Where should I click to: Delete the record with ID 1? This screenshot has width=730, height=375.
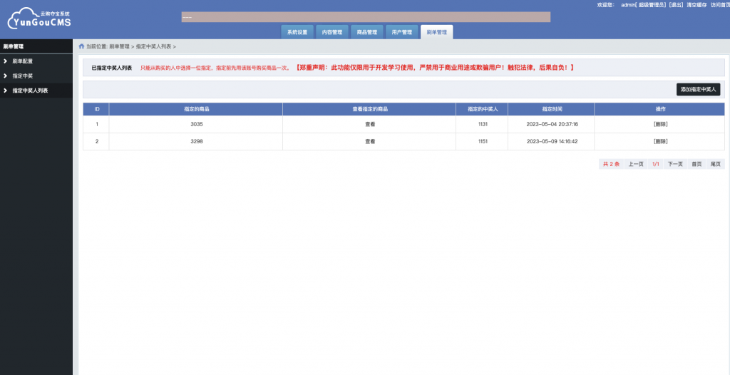[660, 124]
